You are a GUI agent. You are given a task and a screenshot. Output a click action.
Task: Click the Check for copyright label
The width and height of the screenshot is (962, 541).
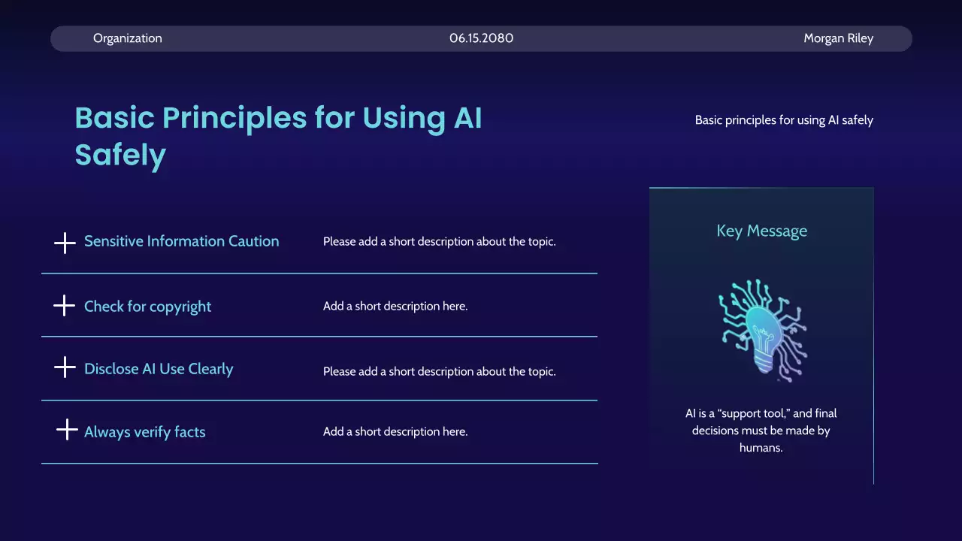coord(147,307)
